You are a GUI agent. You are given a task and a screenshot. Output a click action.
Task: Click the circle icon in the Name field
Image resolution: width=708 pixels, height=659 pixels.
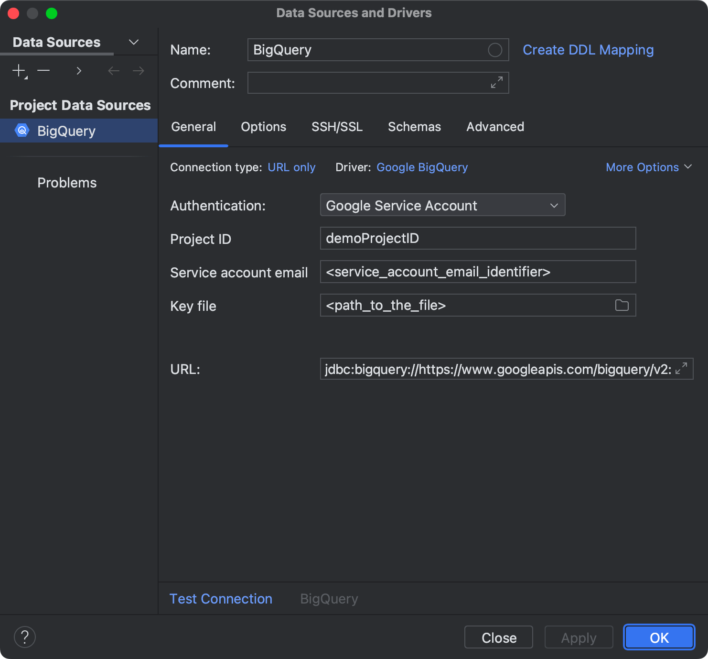pos(495,50)
